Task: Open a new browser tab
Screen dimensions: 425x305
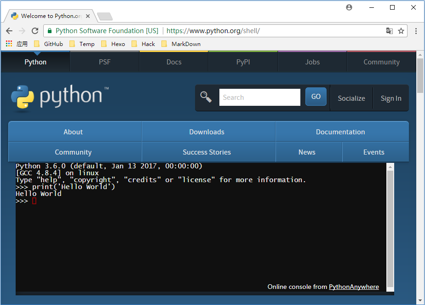Action: pos(105,17)
